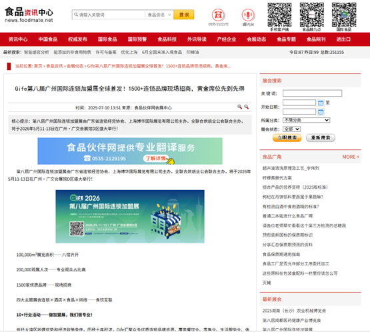370x332 pixels.
Task: Open the 食品资讯 search category dropdown
Action: 159,15
